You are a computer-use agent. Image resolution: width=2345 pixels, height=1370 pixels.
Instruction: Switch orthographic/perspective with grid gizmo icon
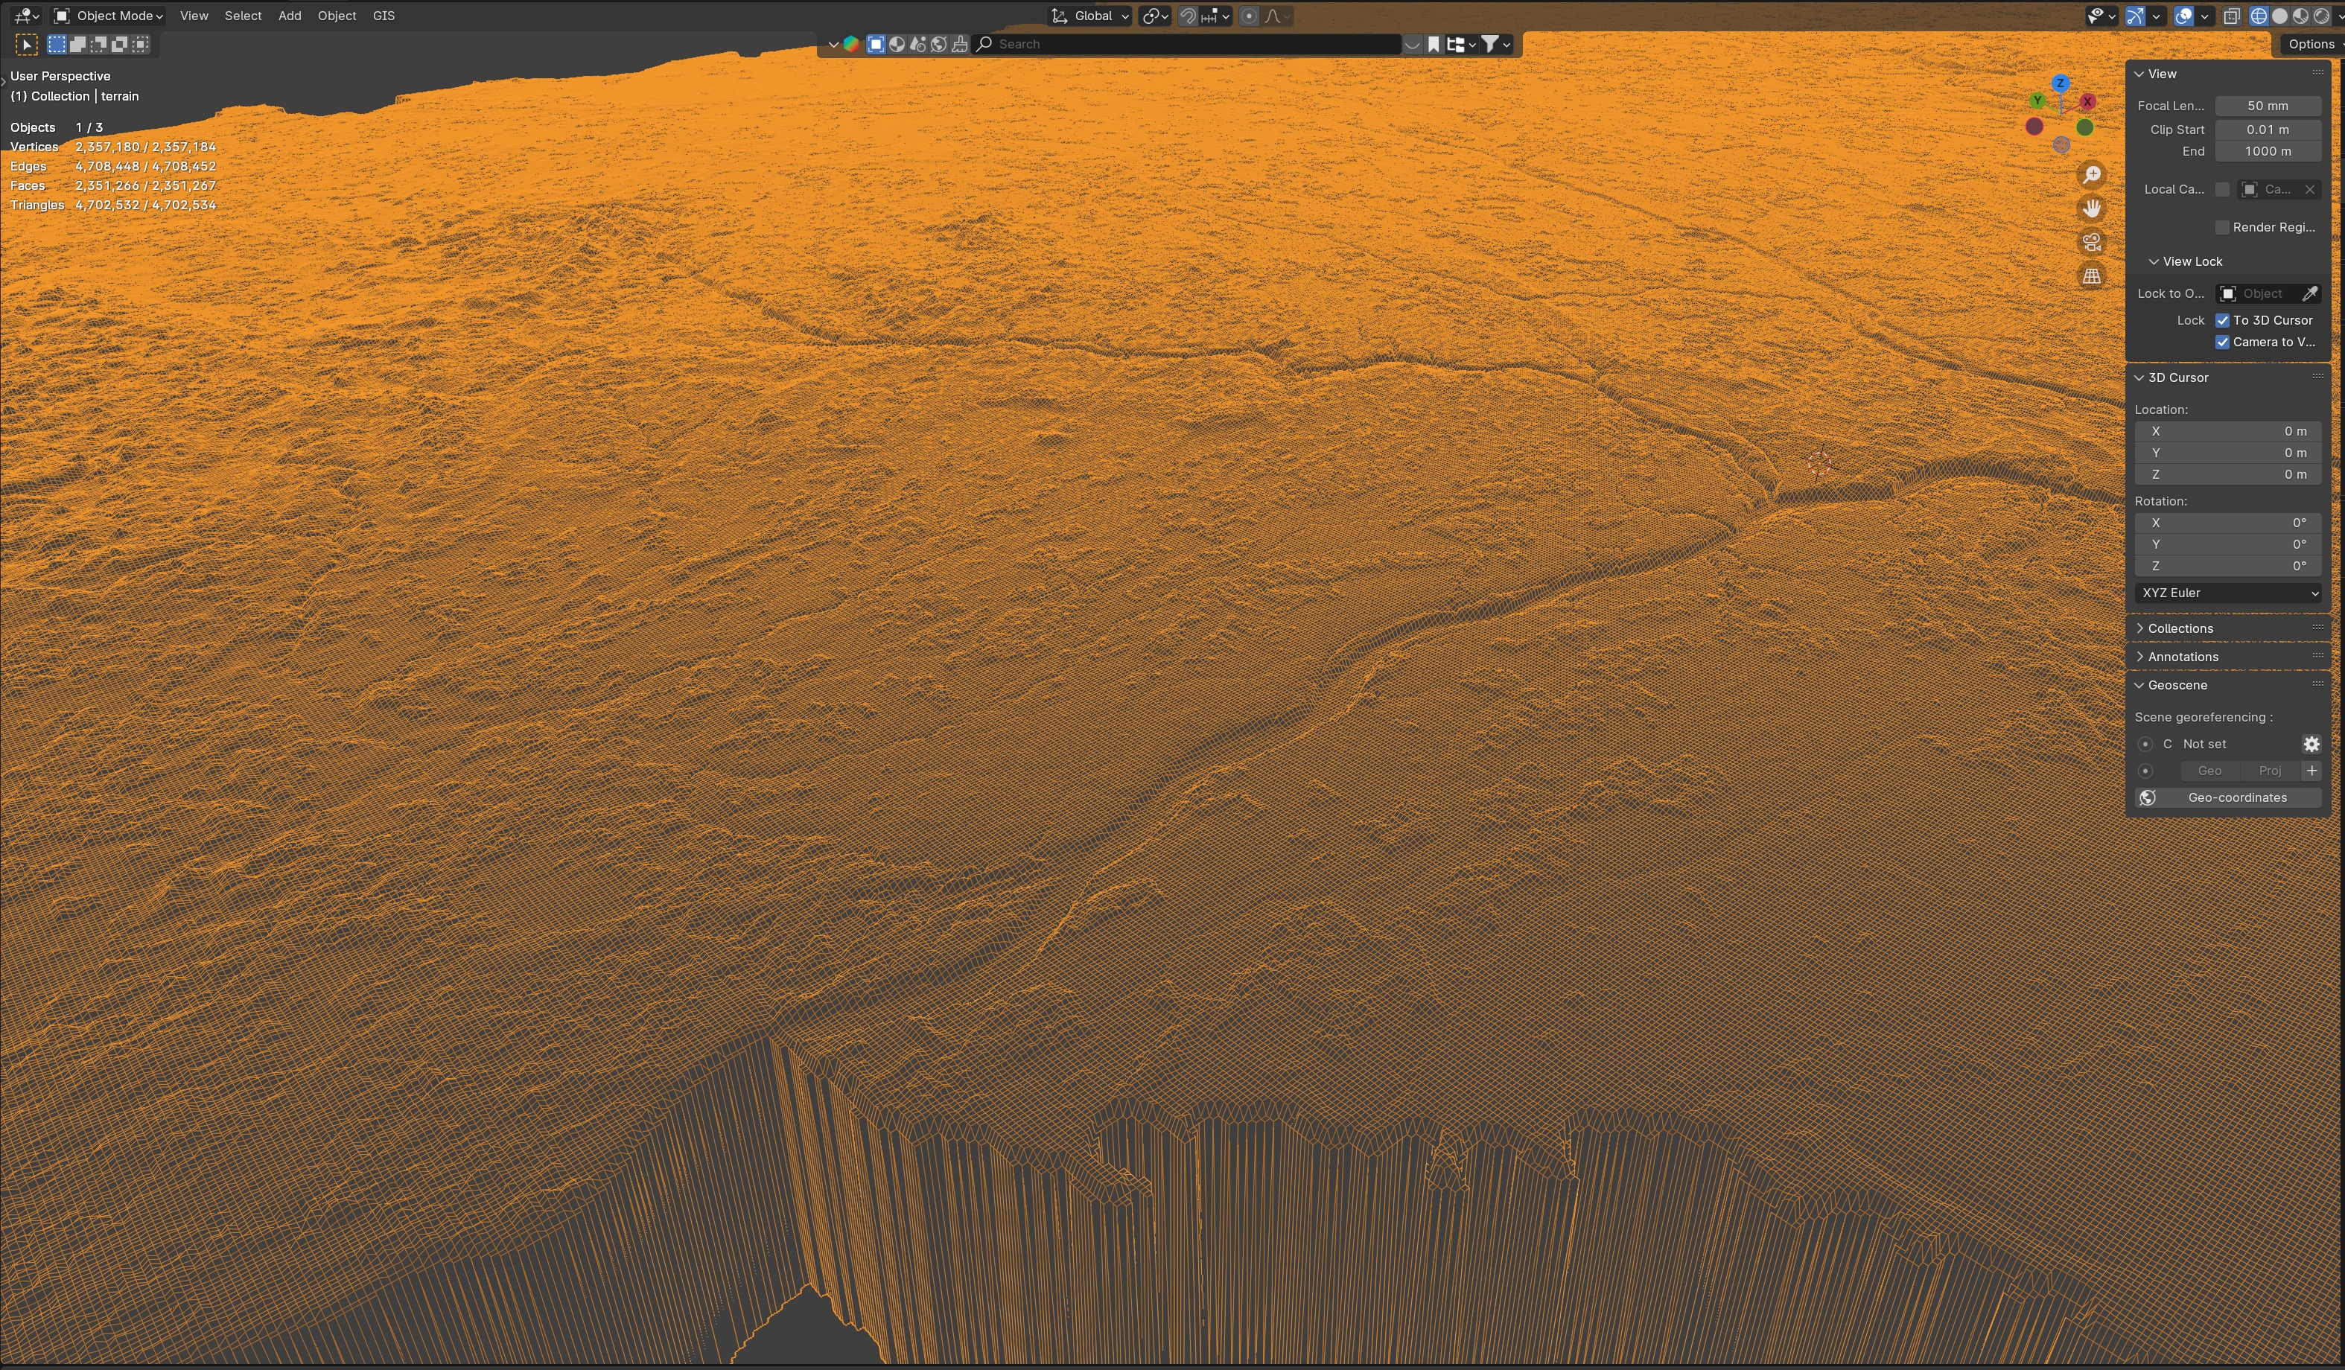pyautogui.click(x=2092, y=276)
